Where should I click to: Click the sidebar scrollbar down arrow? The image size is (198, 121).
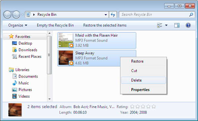click(x=49, y=99)
